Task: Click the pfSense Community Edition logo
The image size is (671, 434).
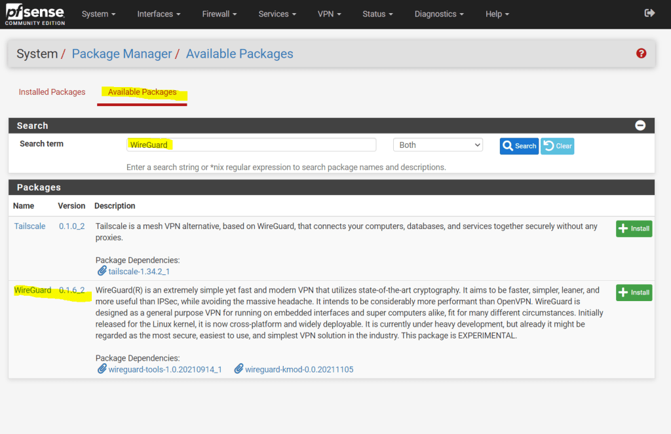Action: coord(35,15)
